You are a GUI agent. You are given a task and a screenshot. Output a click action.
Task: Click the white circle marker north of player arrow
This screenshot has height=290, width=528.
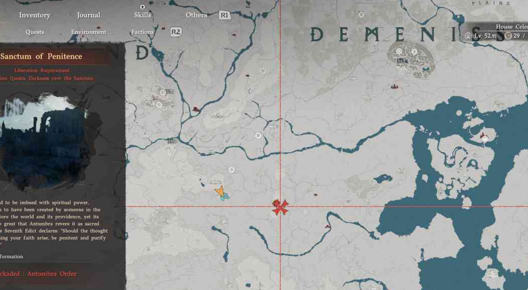click(231, 169)
